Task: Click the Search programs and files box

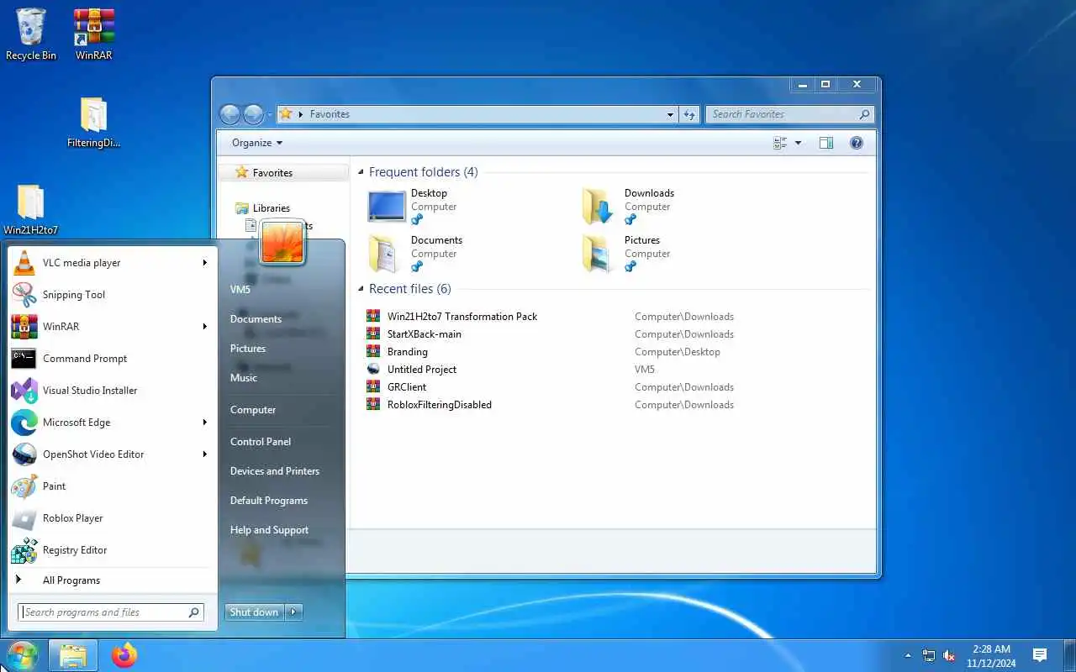Action: point(111,612)
